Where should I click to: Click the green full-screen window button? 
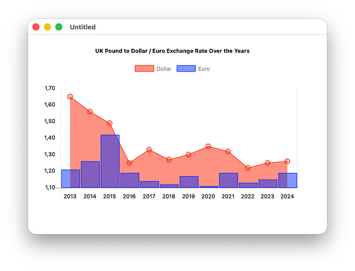59,27
